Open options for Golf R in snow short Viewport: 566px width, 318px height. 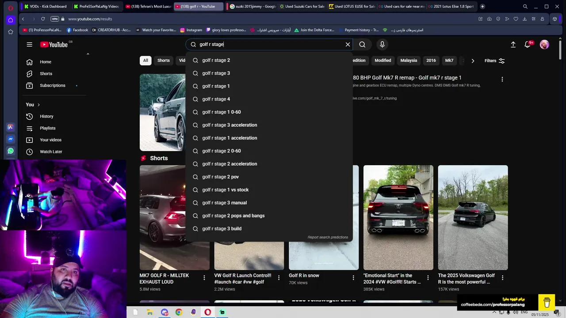[x=353, y=278]
